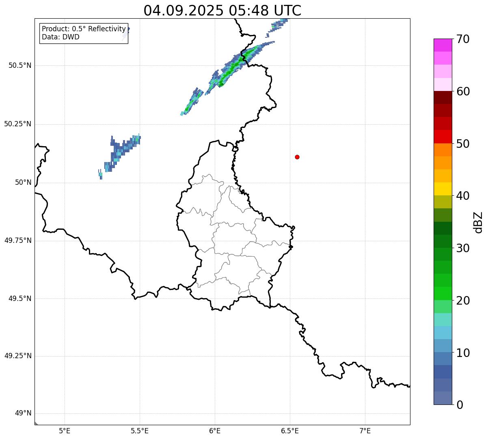Click the title 04.09.2025 05:48 UTC

222,11
